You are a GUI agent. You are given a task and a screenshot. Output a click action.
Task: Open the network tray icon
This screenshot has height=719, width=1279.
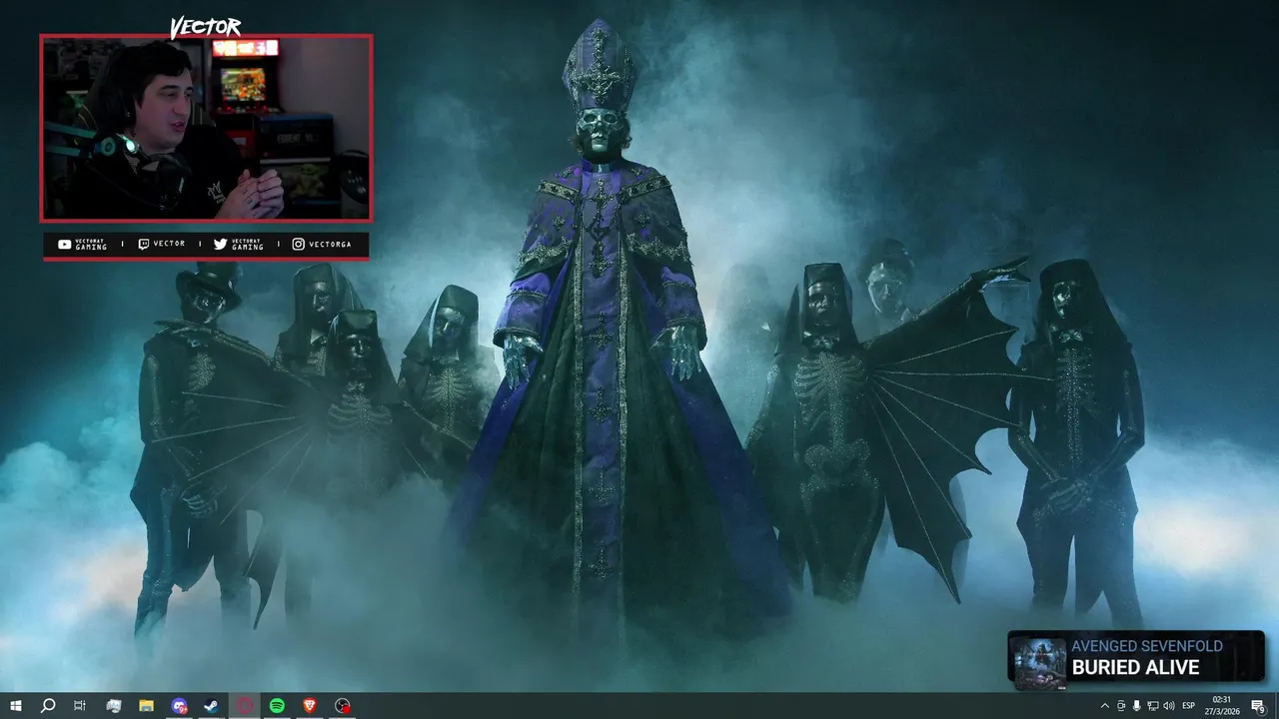1152,706
